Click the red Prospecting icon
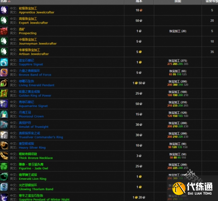 [4, 31]
